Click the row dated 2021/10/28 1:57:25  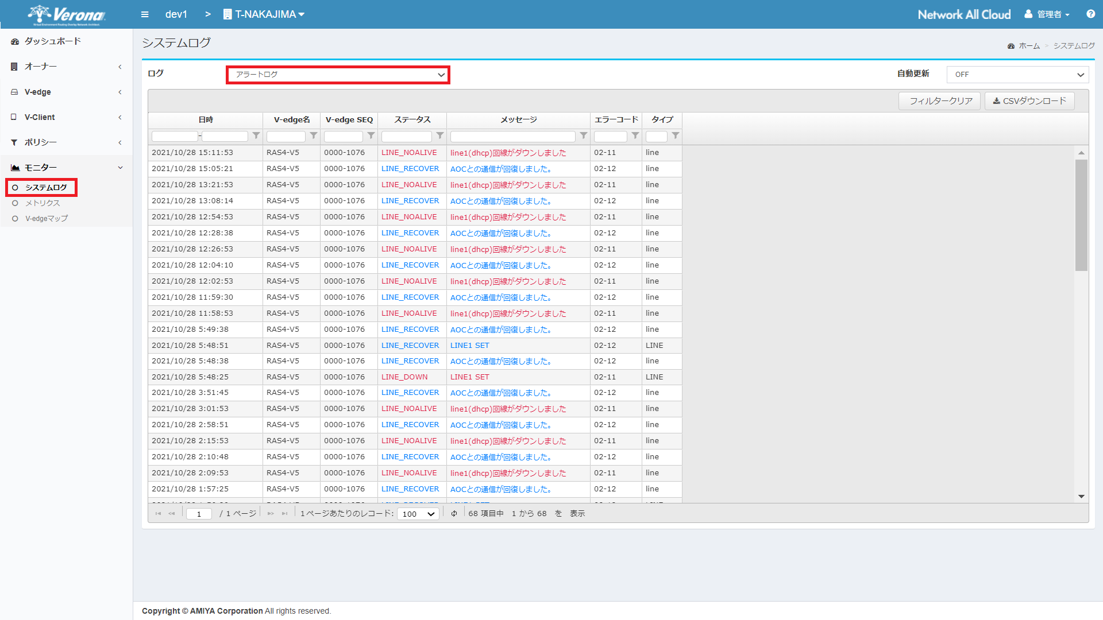coord(415,489)
